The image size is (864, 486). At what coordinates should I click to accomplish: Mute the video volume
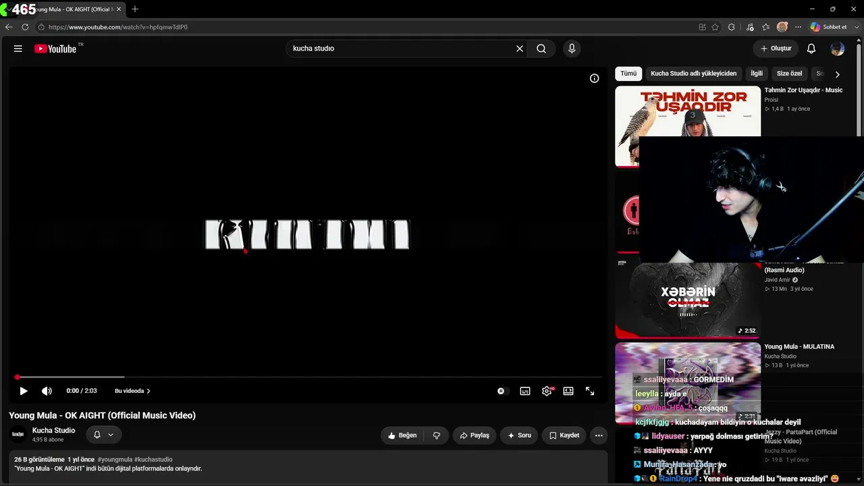click(47, 391)
